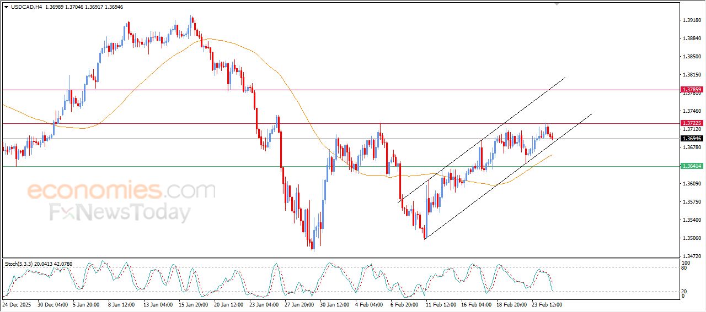Click the FxNewsToday watermark logo
Image resolution: width=706 pixels, height=312 pixels.
120,212
